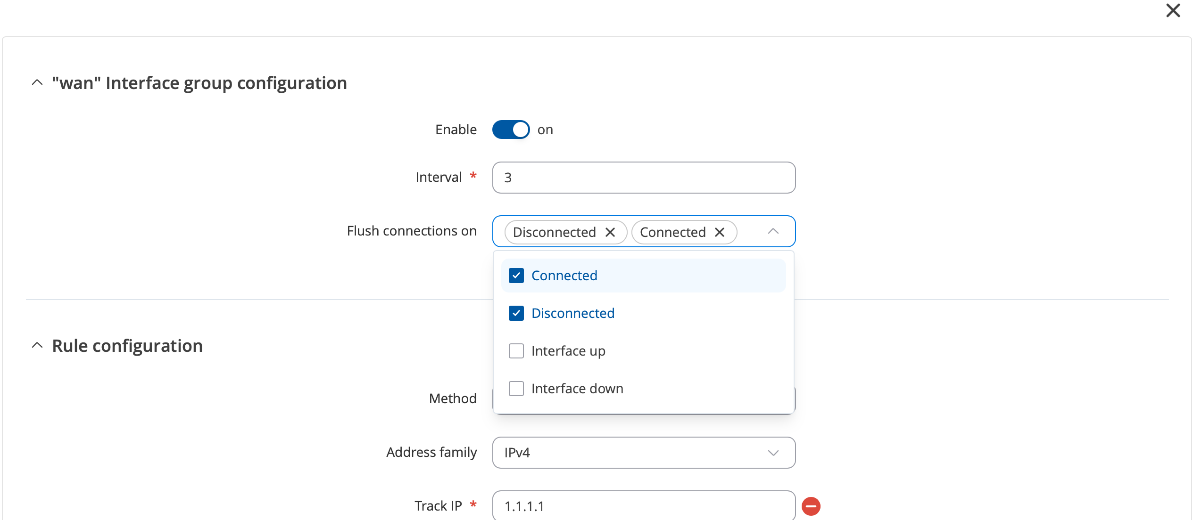Click the Rule configuration heading
The width and height of the screenshot is (1194, 520).
[x=127, y=346]
